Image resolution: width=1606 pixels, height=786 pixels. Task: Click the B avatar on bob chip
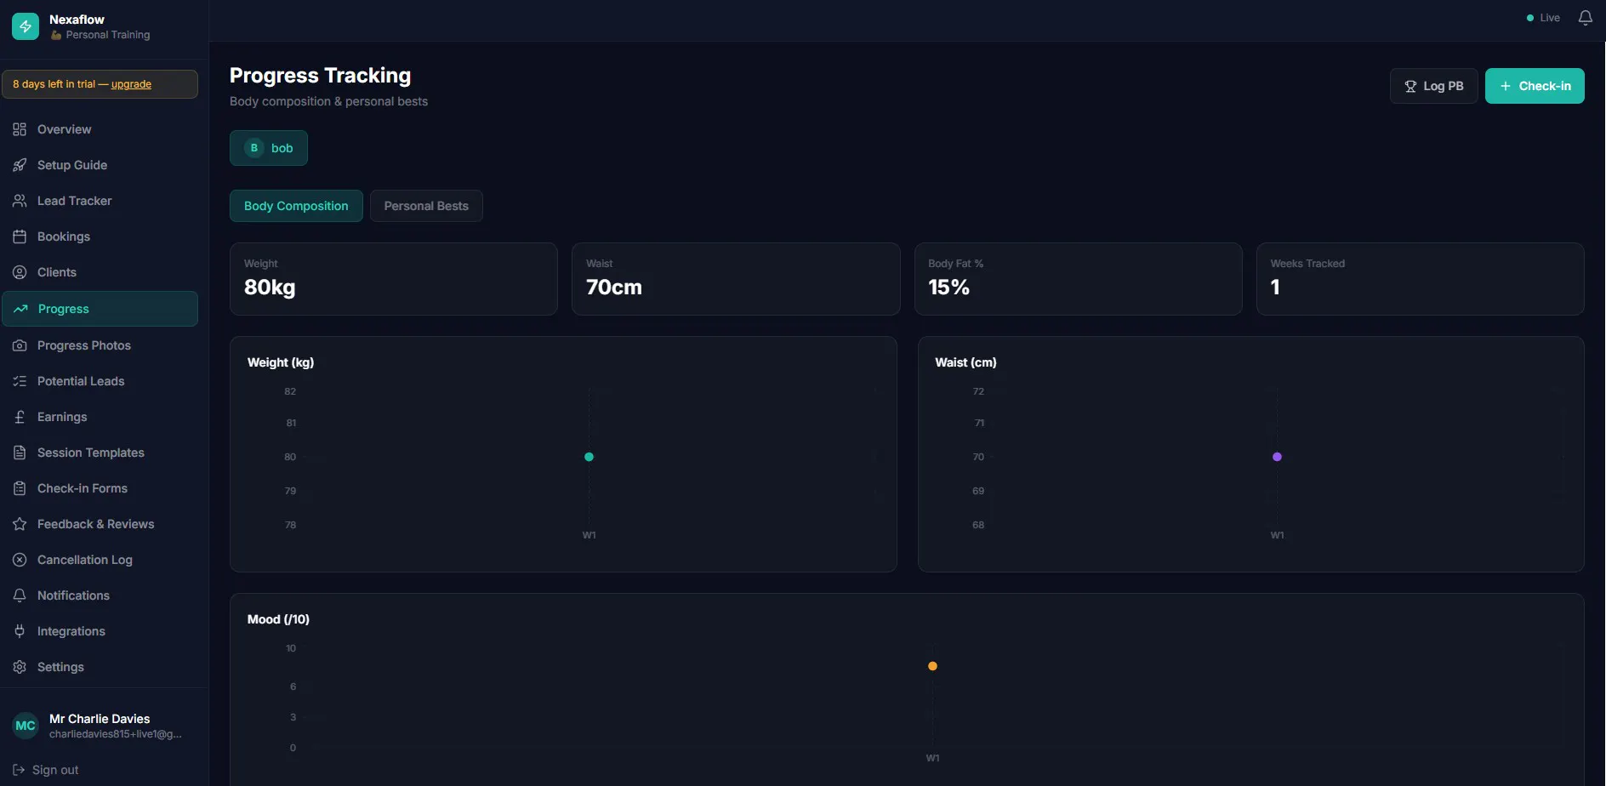[253, 148]
